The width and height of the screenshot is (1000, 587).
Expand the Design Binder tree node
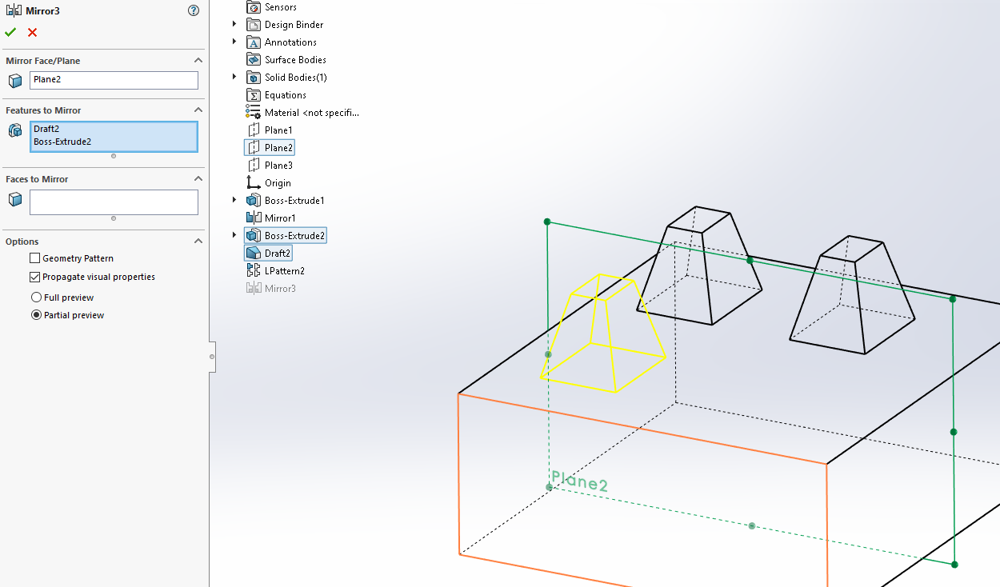tap(234, 24)
